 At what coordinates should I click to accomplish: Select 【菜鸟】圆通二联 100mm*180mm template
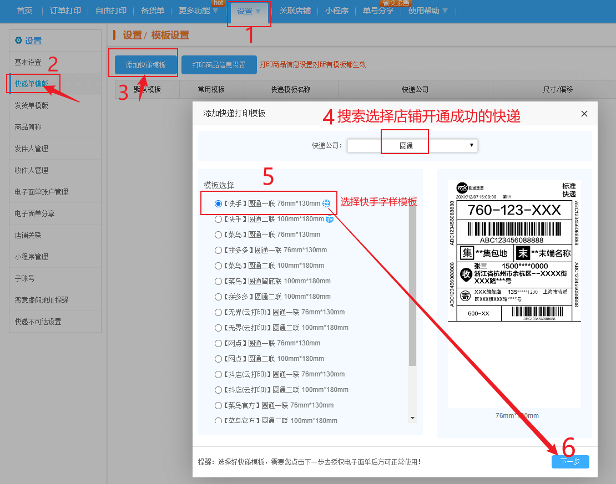(218, 266)
